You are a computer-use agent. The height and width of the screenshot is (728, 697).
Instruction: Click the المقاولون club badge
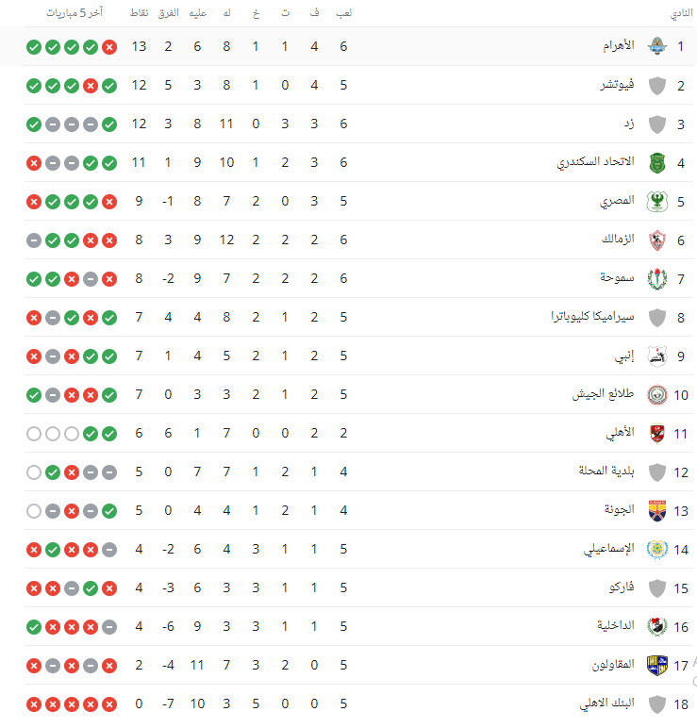click(x=656, y=665)
